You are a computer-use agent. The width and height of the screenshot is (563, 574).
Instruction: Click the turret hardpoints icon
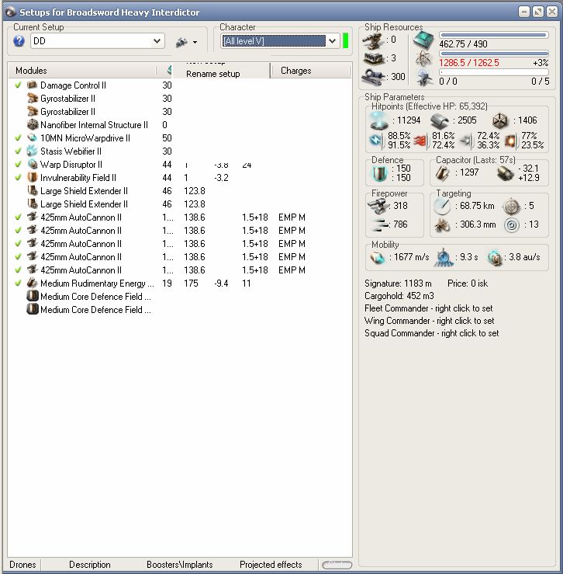point(372,40)
